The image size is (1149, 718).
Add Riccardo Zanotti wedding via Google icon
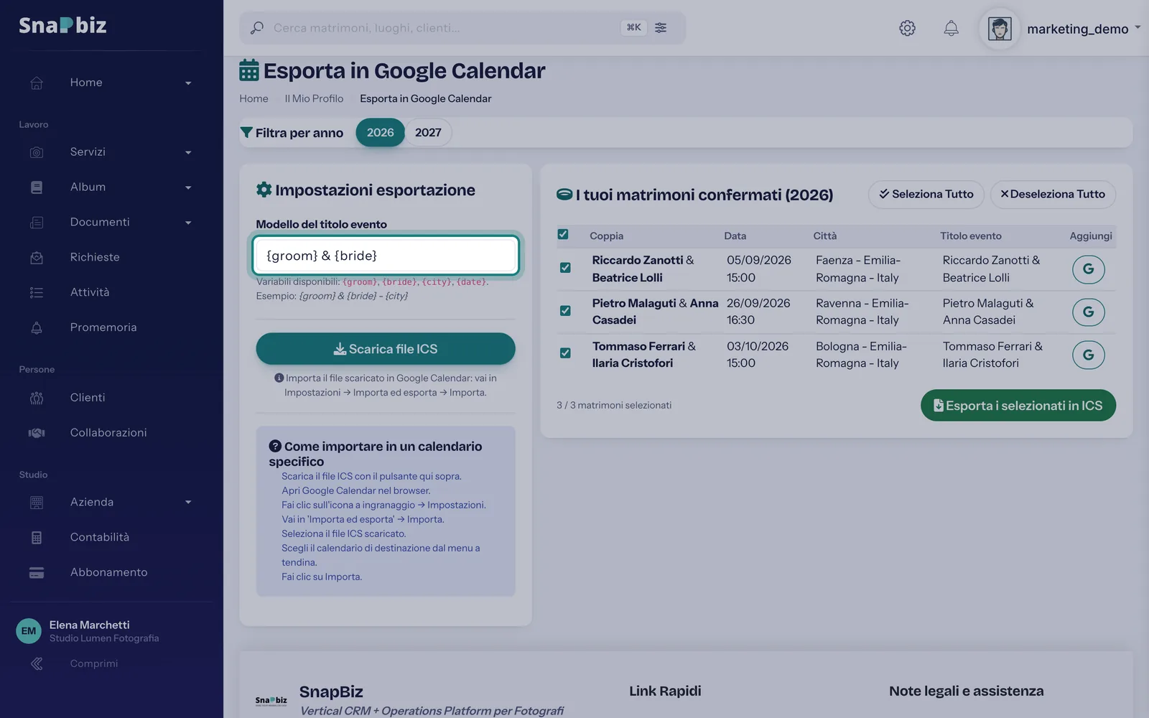coord(1088,269)
